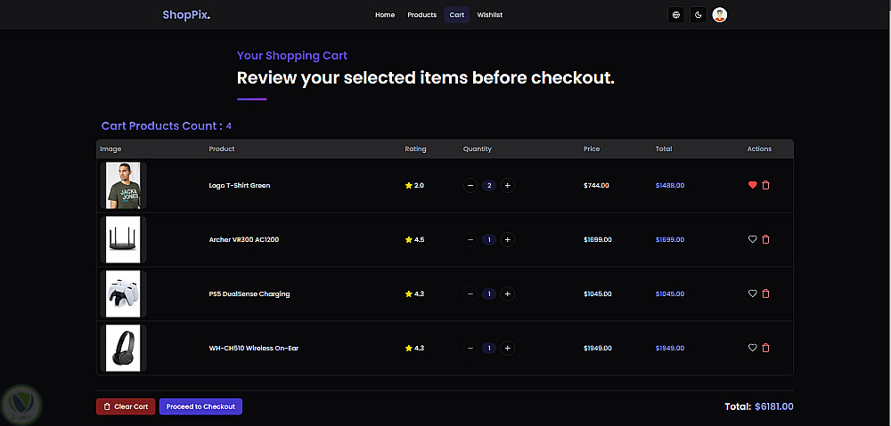The image size is (891, 426).
Task: Trash the PS5 DualSense Charging item
Action: coord(765,293)
